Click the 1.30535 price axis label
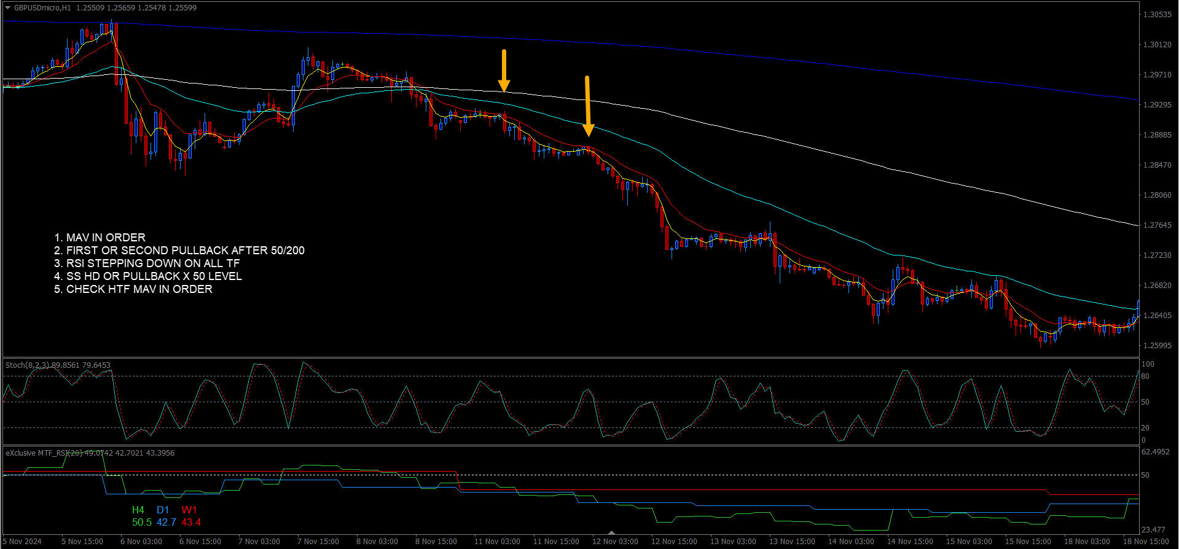The height and width of the screenshot is (549, 1179). pos(1157,15)
